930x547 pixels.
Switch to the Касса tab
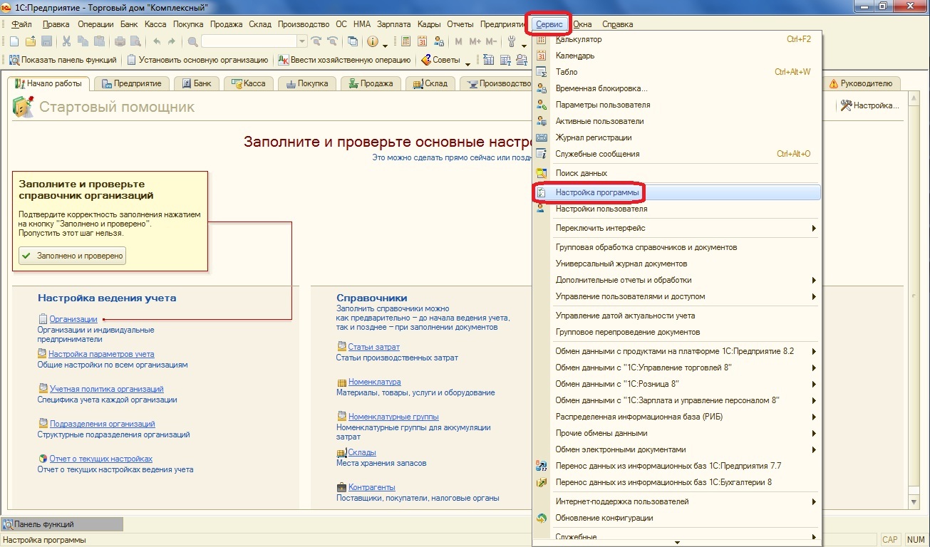click(x=249, y=83)
